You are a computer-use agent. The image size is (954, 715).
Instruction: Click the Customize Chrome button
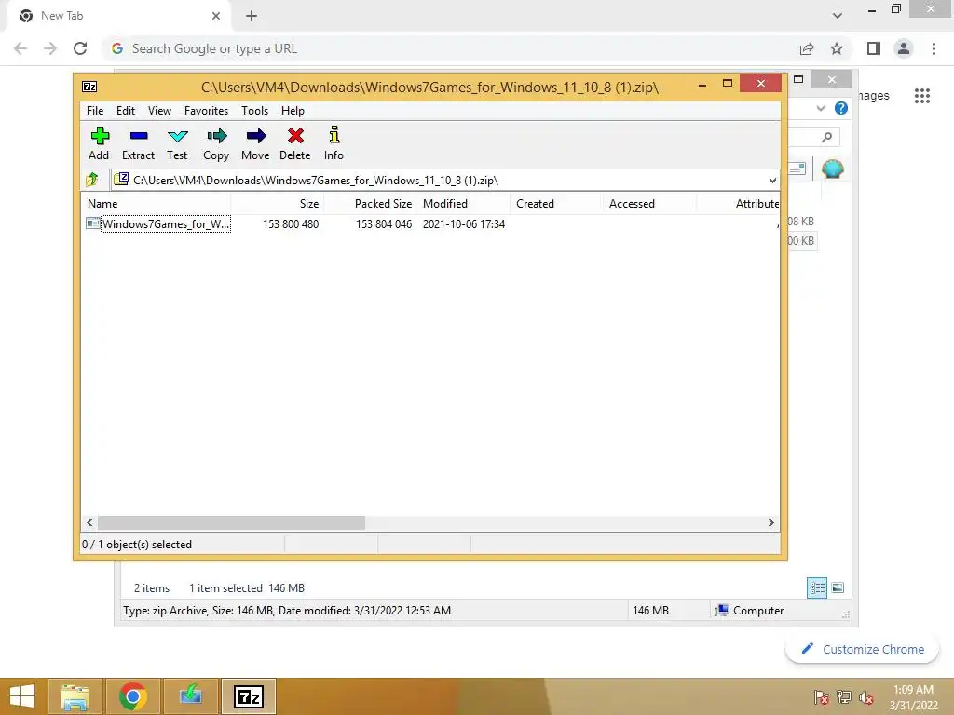[862, 649]
